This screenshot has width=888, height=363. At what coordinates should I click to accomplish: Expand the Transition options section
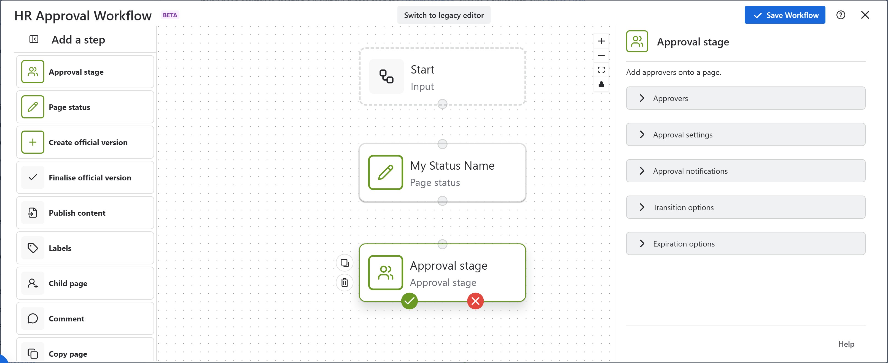tap(745, 207)
